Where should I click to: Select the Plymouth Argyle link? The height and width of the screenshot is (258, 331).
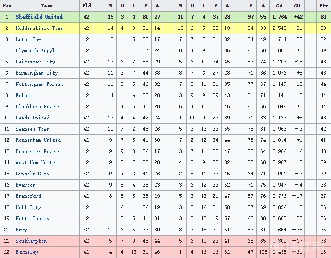click(36, 50)
